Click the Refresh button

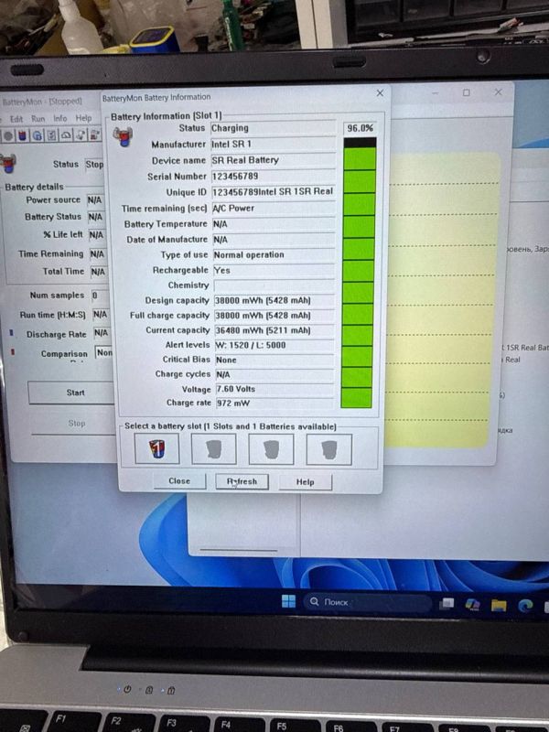242,481
